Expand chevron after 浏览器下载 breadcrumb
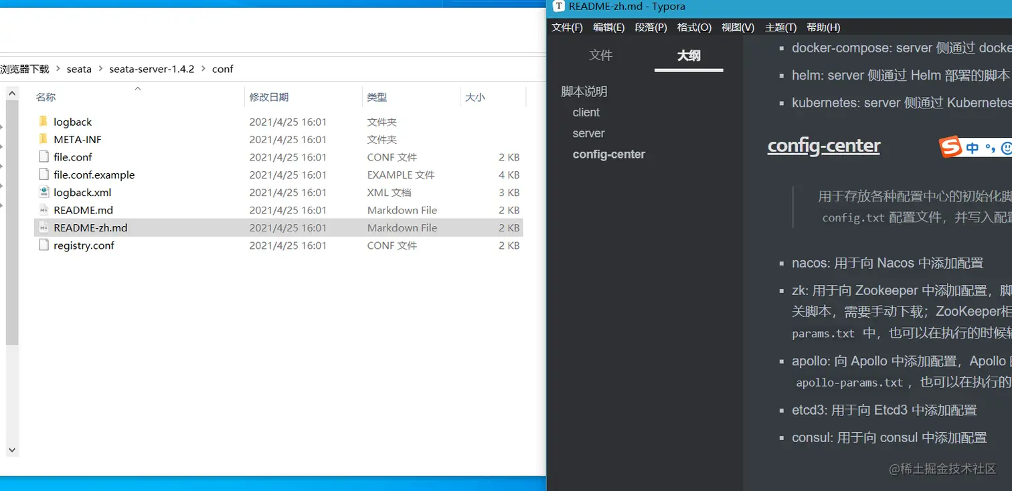Screen dimensions: 1012x491 pyautogui.click(x=58, y=69)
